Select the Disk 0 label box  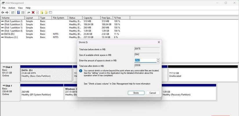coord(10,73)
